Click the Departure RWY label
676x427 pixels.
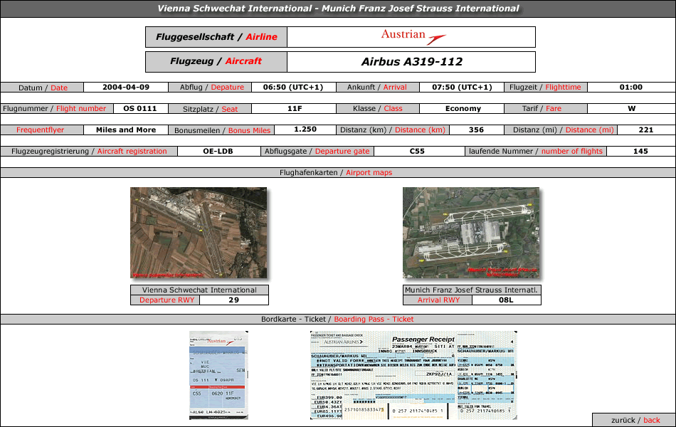(x=167, y=300)
